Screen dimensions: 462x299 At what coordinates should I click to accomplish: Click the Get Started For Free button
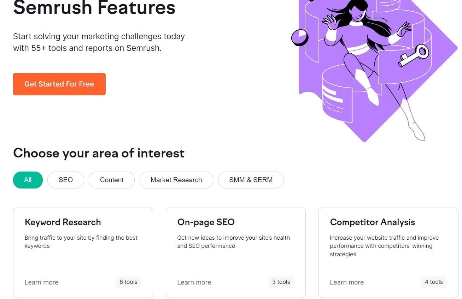point(59,84)
